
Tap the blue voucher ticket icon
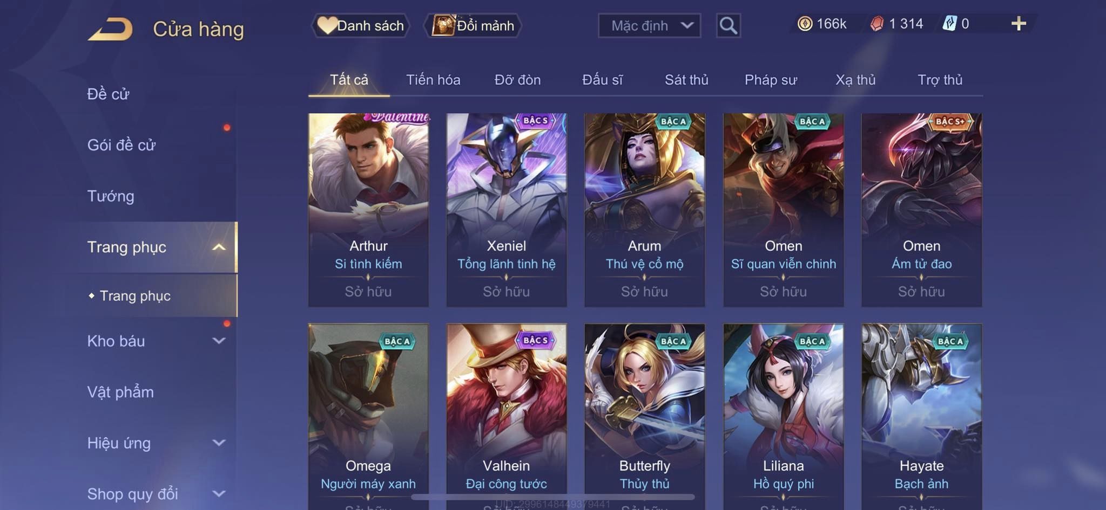coord(949,24)
